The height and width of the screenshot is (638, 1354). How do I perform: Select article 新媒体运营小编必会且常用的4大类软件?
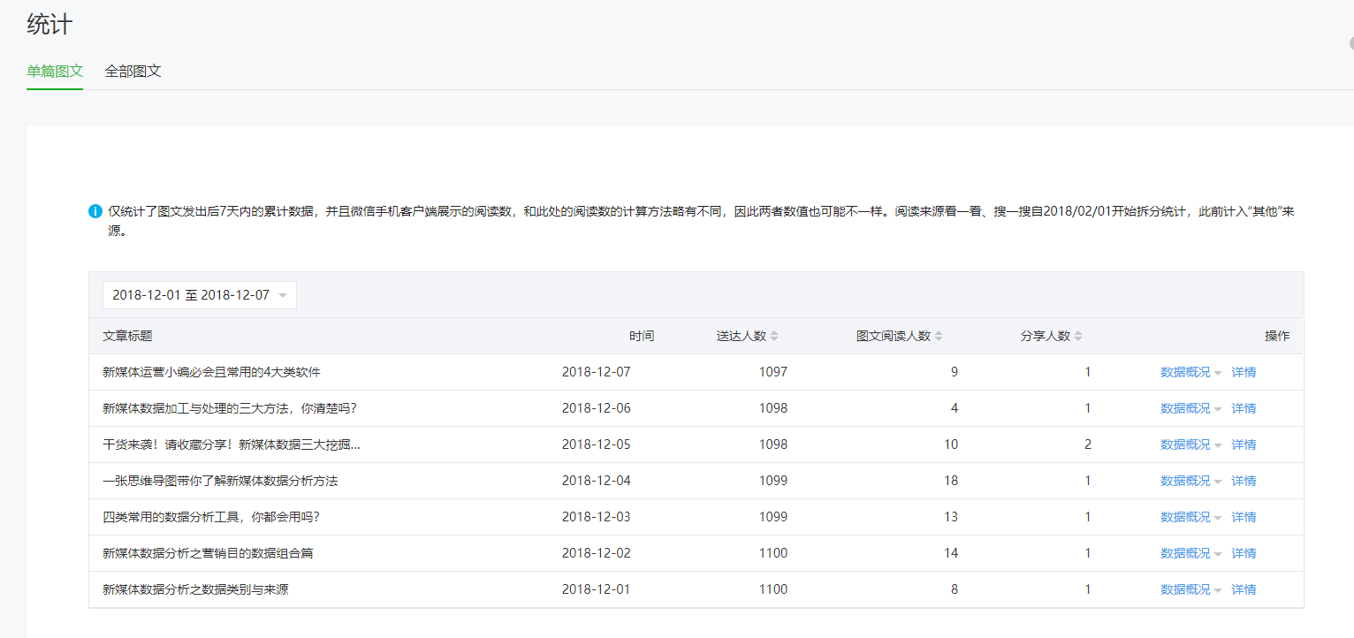click(x=211, y=372)
